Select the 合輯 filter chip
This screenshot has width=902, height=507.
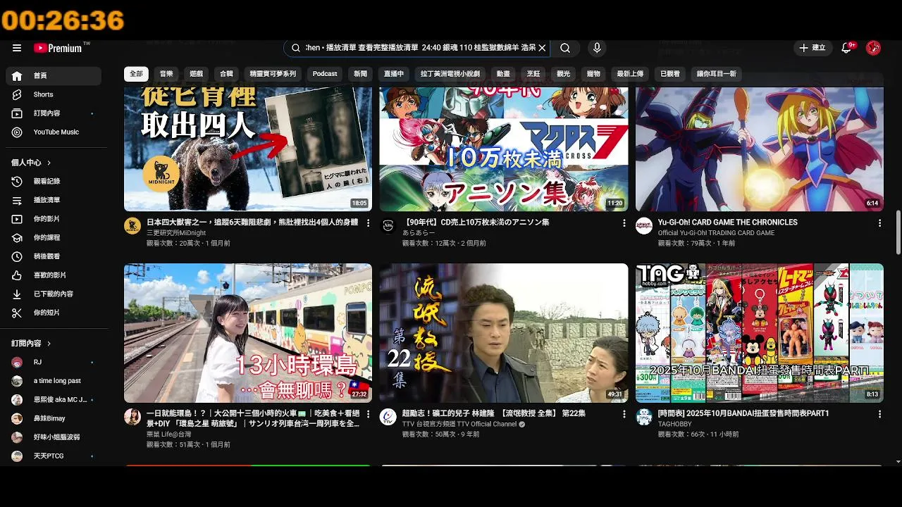click(x=226, y=74)
